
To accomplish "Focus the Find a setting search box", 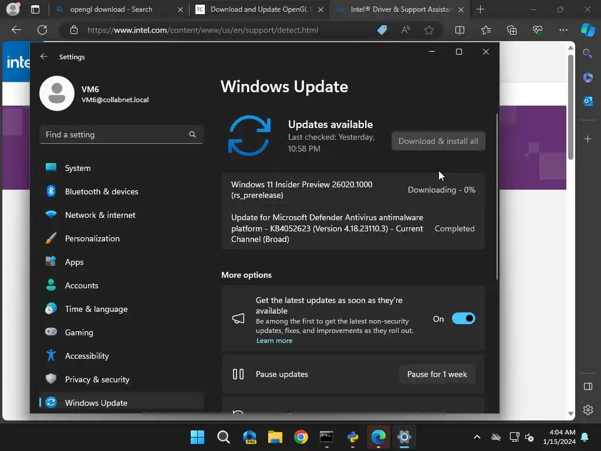I will [121, 134].
